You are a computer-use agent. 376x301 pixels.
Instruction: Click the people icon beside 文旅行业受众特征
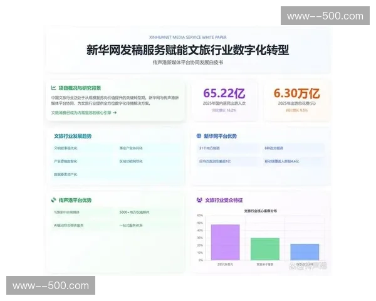tap(199, 200)
